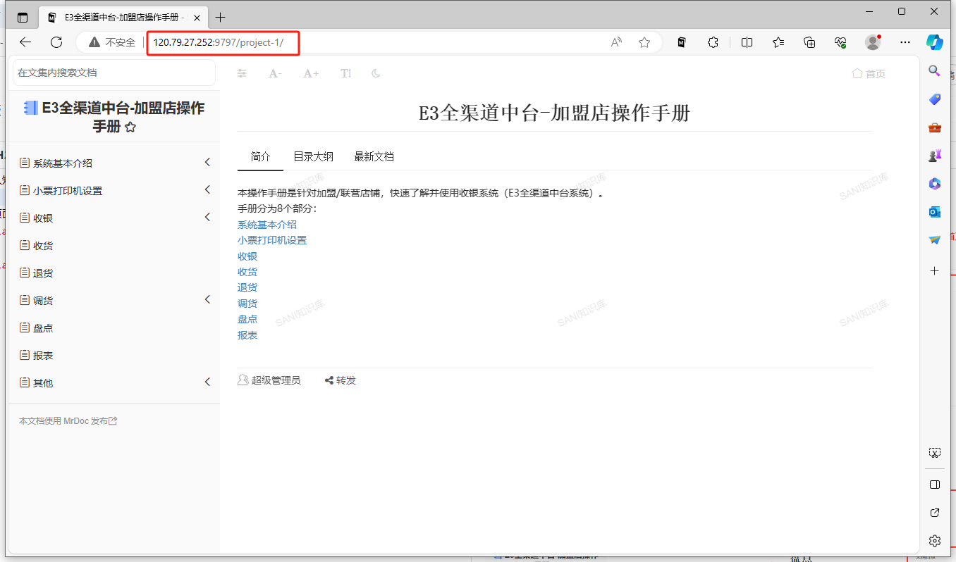The image size is (956, 562).
Task: Open Copilot icon in the toolbar
Action: click(935, 42)
